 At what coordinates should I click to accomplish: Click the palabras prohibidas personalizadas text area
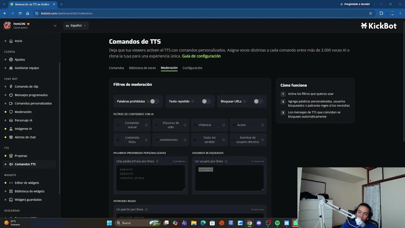pyautogui.click(x=151, y=178)
